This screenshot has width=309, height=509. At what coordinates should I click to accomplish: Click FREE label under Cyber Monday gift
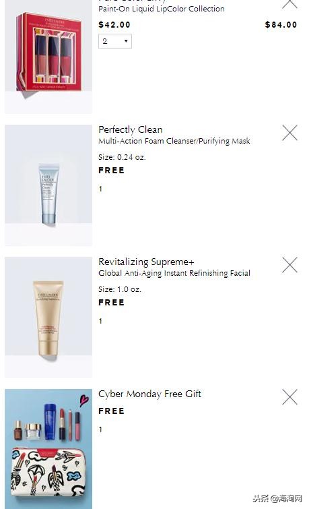pos(112,411)
